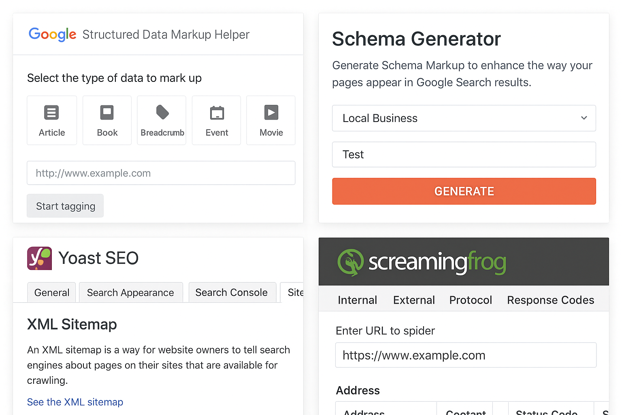The width and height of the screenshot is (622, 415).
Task: Select the Protocol tab
Action: coord(470,300)
